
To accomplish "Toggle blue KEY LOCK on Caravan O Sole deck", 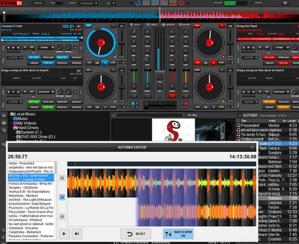I will (34, 57).
